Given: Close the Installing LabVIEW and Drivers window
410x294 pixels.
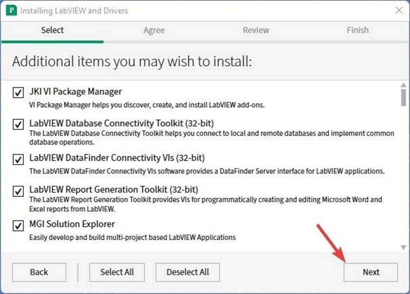Looking at the screenshot, I should click(399, 11).
